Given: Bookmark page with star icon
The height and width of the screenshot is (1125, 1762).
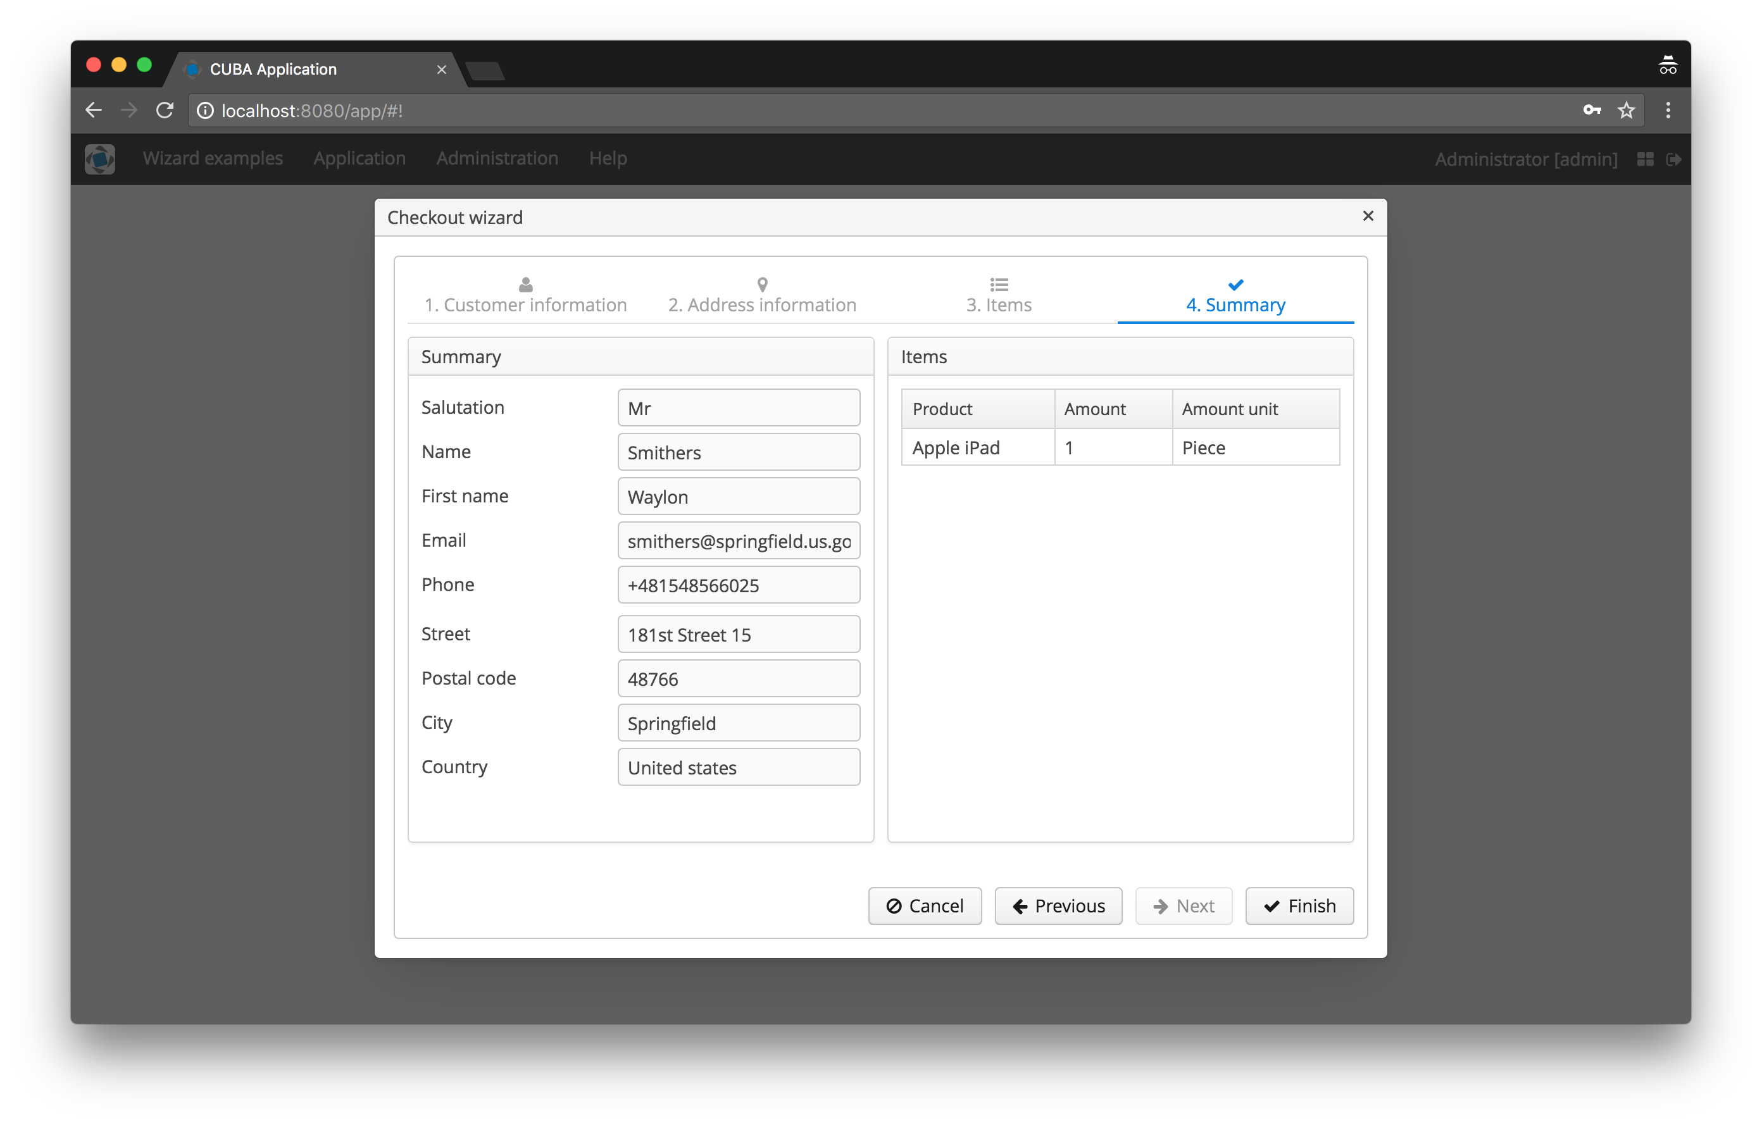Looking at the screenshot, I should [x=1626, y=111].
